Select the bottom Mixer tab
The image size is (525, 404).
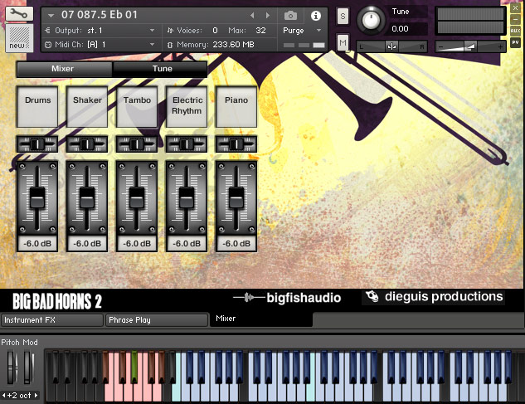tap(260, 319)
